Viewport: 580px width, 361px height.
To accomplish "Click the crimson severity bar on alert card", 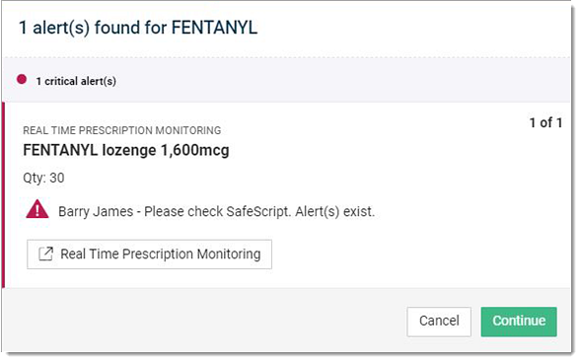I will 3,195.
